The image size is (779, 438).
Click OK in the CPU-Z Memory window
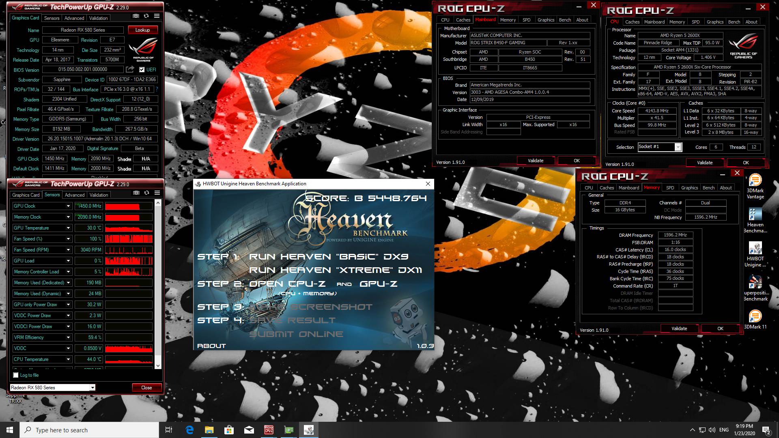(720, 328)
